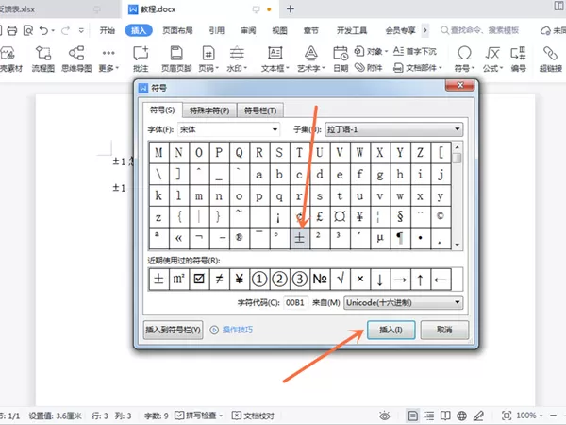Expand the More (更多) dropdown in the ribbon
Screen dimensions: 566x425
(x=108, y=59)
